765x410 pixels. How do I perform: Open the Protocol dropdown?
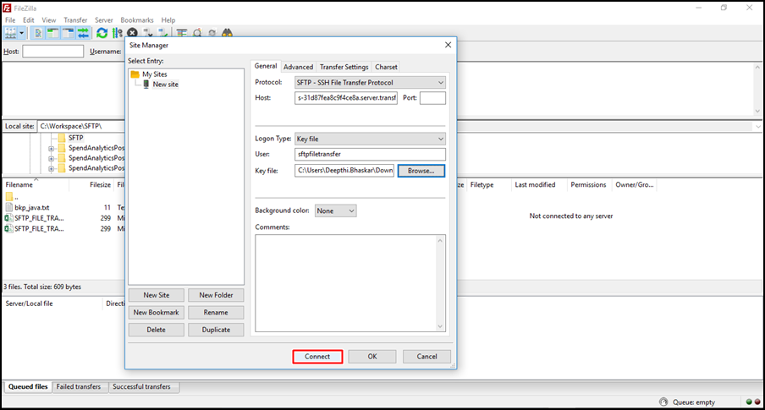click(370, 82)
